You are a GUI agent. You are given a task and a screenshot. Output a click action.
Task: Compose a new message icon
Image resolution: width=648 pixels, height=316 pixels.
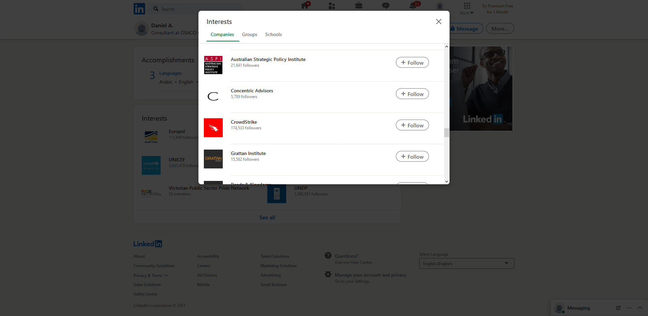pos(618,308)
